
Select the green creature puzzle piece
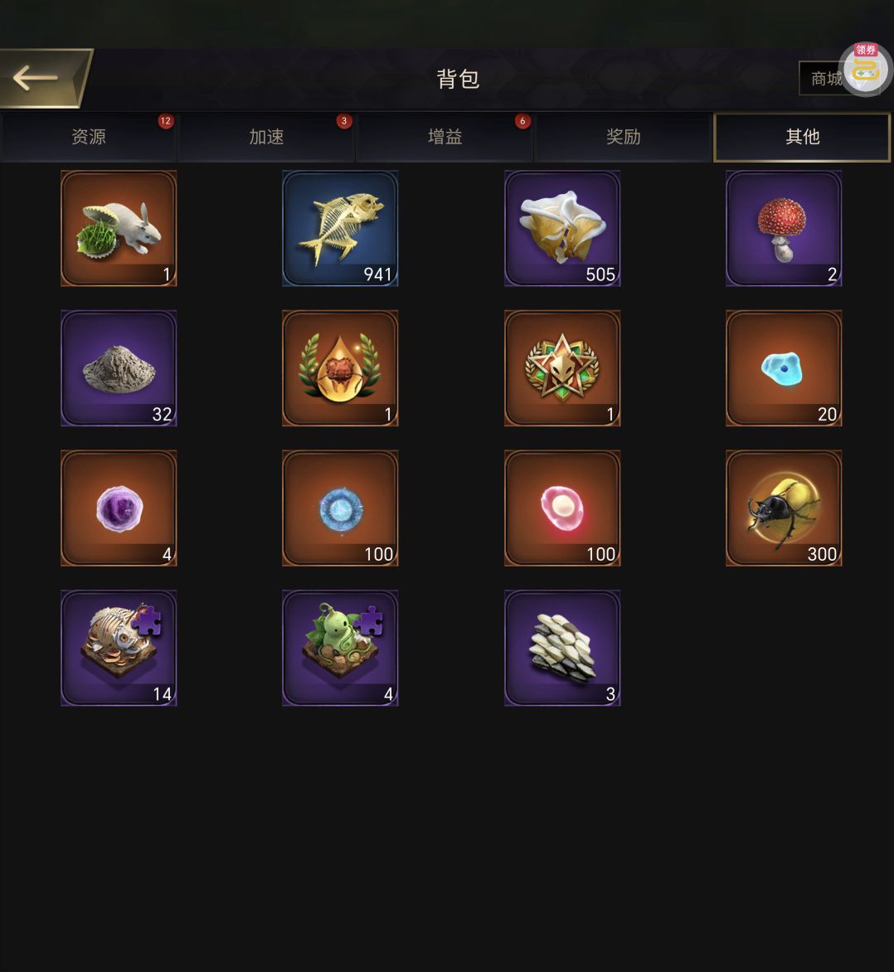[340, 648]
